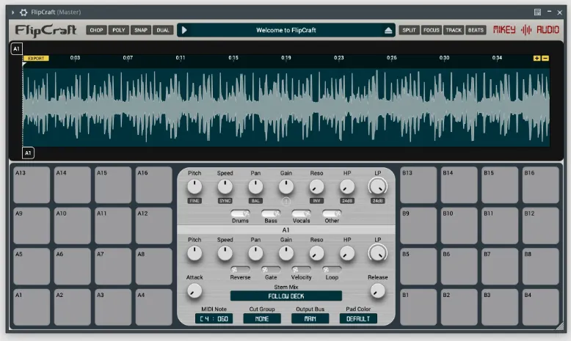
Task: Trigger pad A6
Action: coord(73,266)
